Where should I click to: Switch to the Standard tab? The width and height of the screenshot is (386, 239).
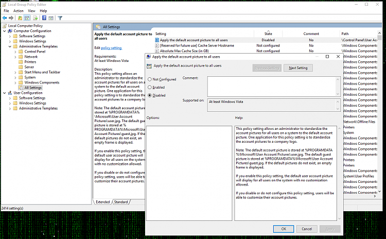point(121,202)
